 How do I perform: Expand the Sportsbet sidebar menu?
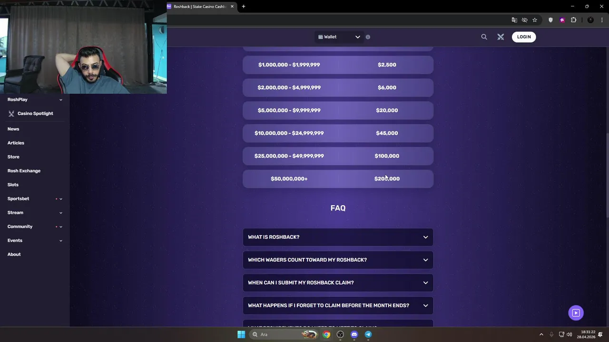pos(60,199)
